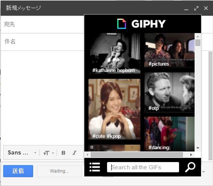The image size is (213, 186).
Task: Focus the Search all the GIFs field
Action: tap(143, 167)
